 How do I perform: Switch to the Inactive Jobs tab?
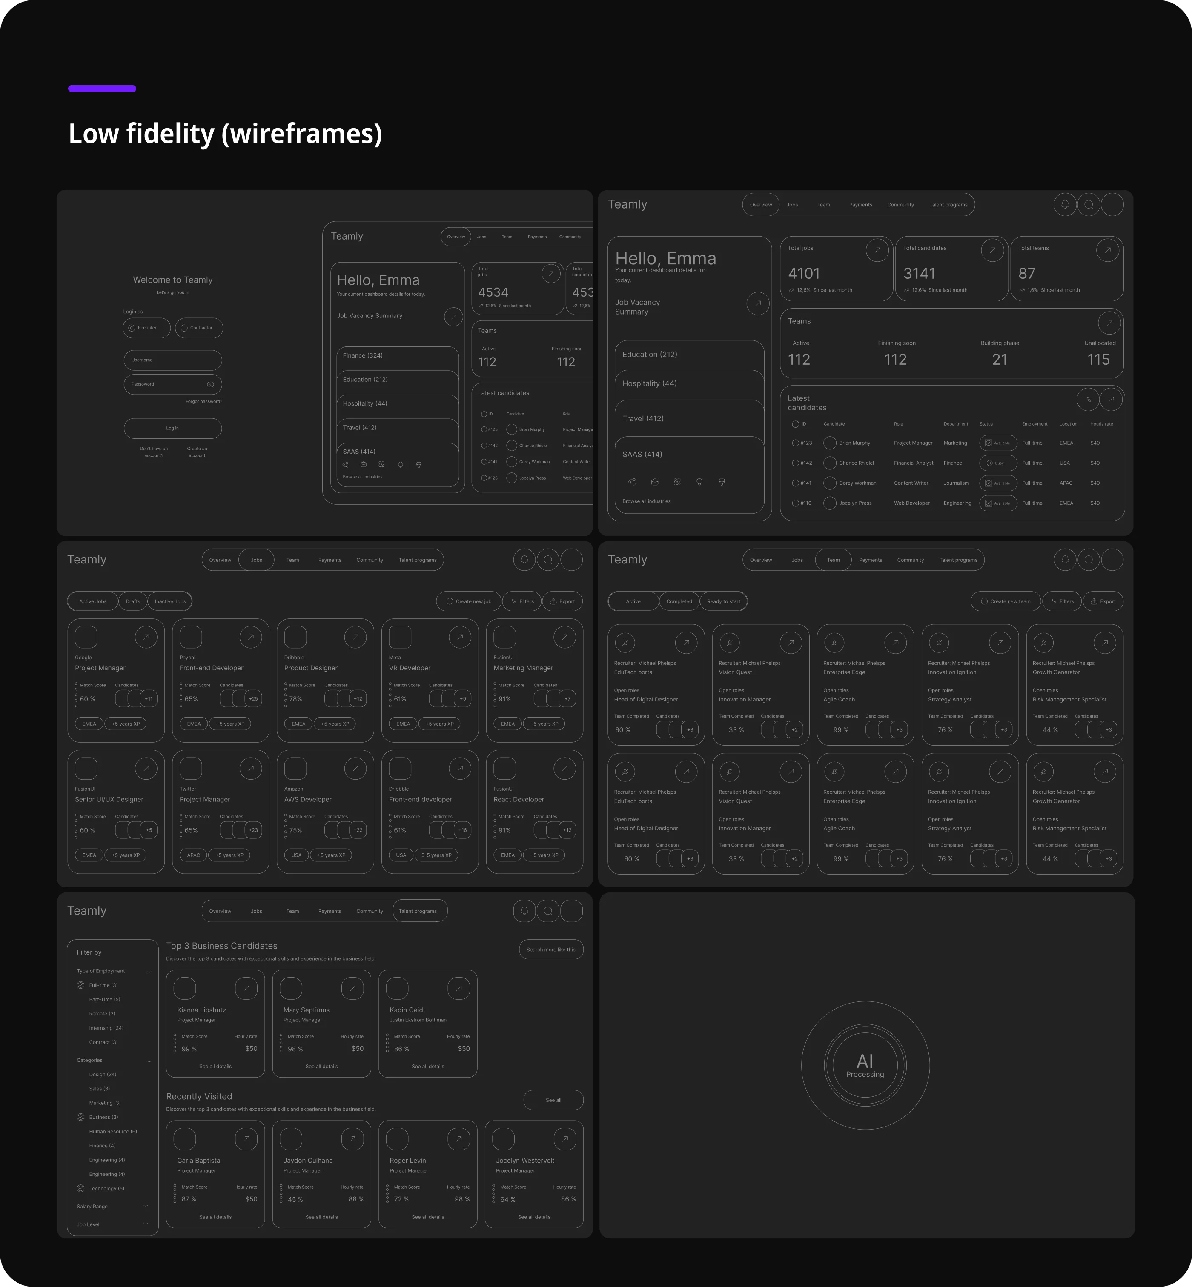click(x=170, y=602)
